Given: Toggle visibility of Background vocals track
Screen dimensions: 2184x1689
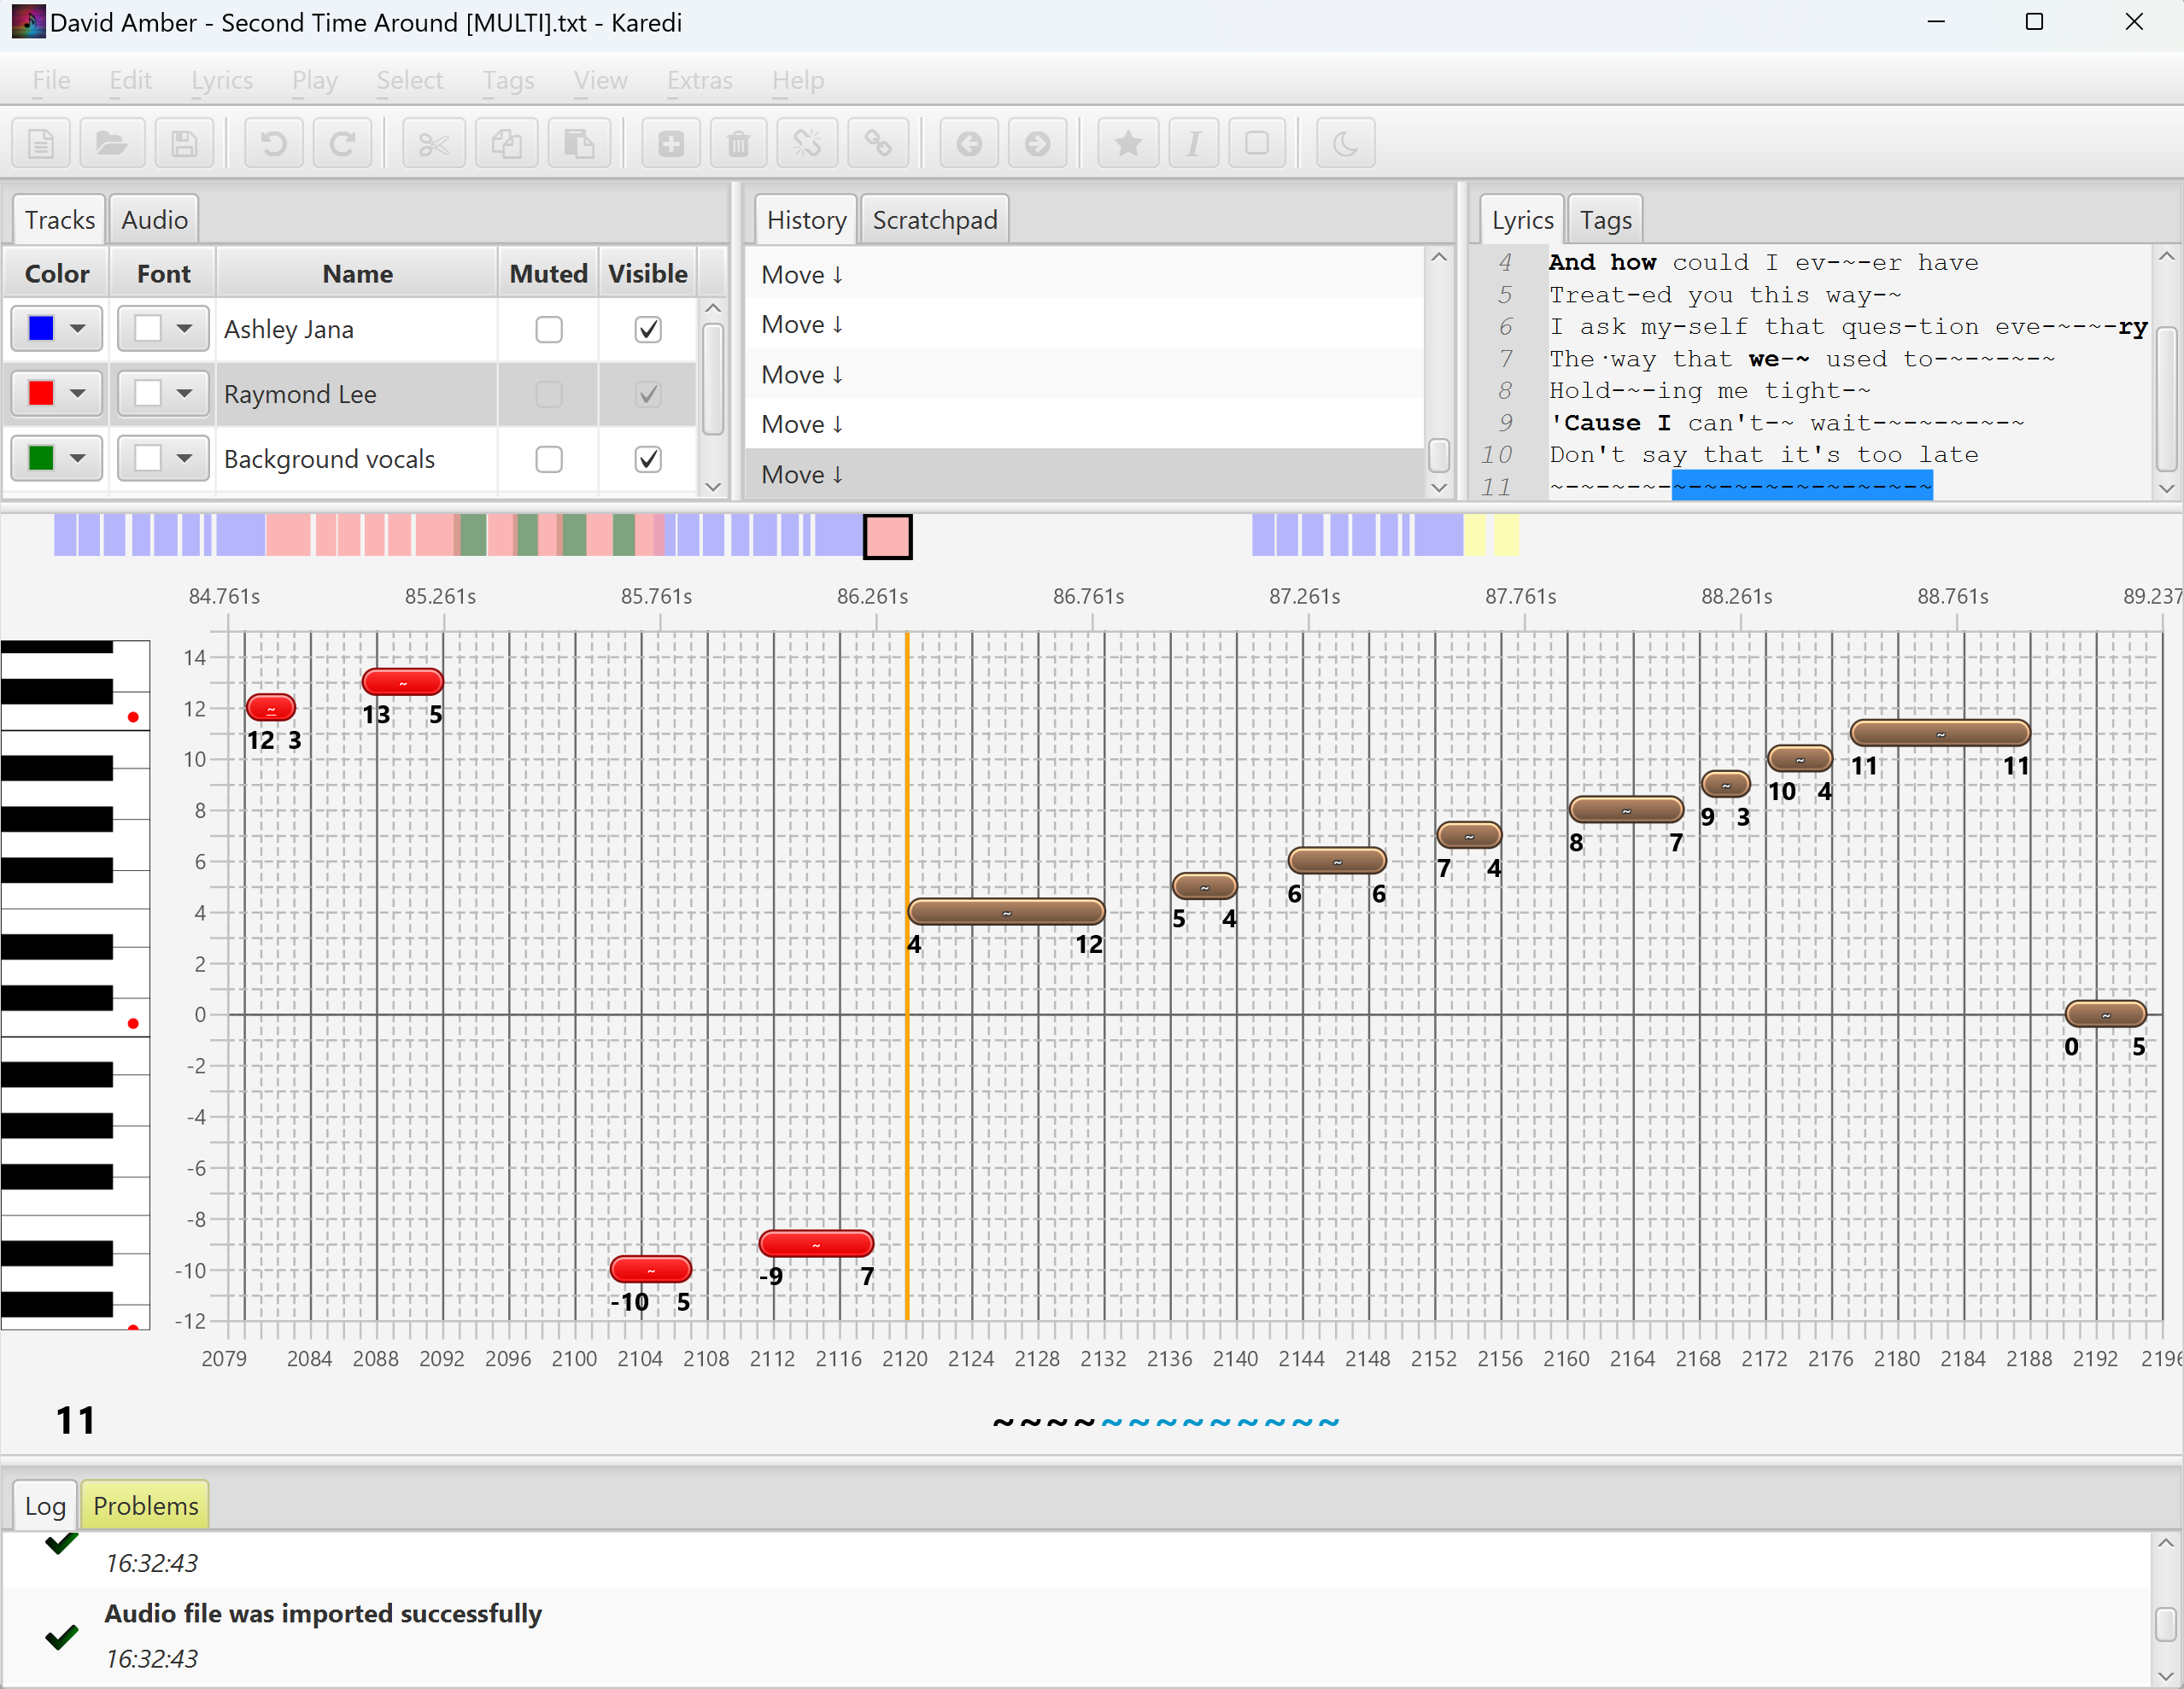Looking at the screenshot, I should pyautogui.click(x=648, y=459).
